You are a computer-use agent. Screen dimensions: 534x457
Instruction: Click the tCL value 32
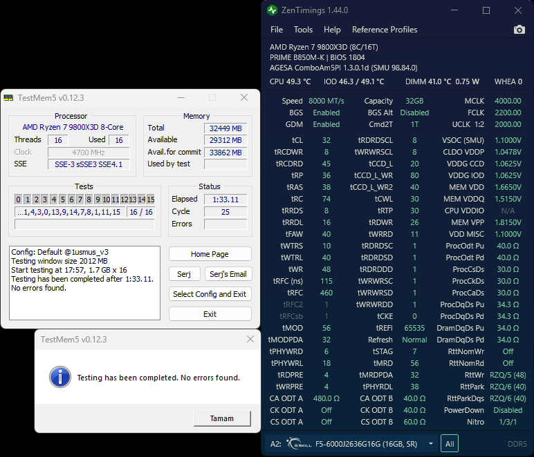coord(326,140)
